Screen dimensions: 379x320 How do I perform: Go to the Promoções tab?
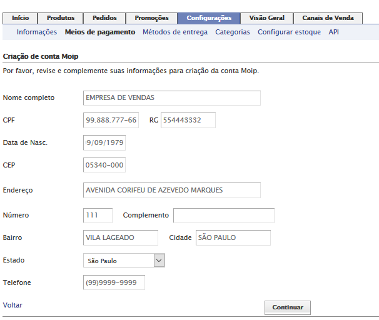click(151, 18)
